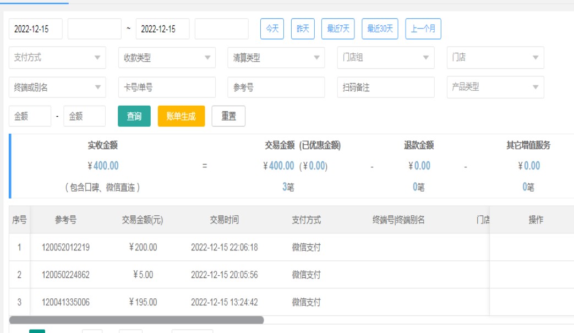Expand the 门店组 selector
Screen dimensions: 574x333
[x=385, y=58]
